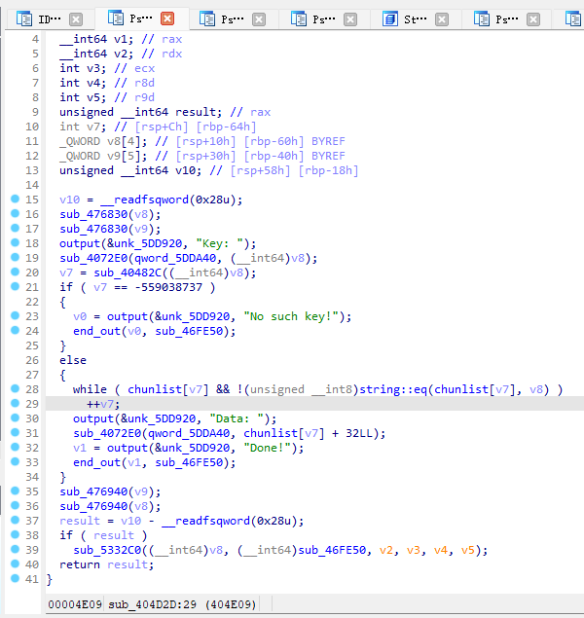
Task: Close the active pseudocode tab via red X
Action: coord(167,18)
